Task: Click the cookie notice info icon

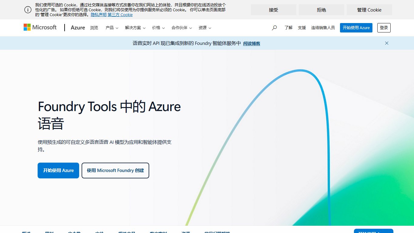Action: coord(28,10)
